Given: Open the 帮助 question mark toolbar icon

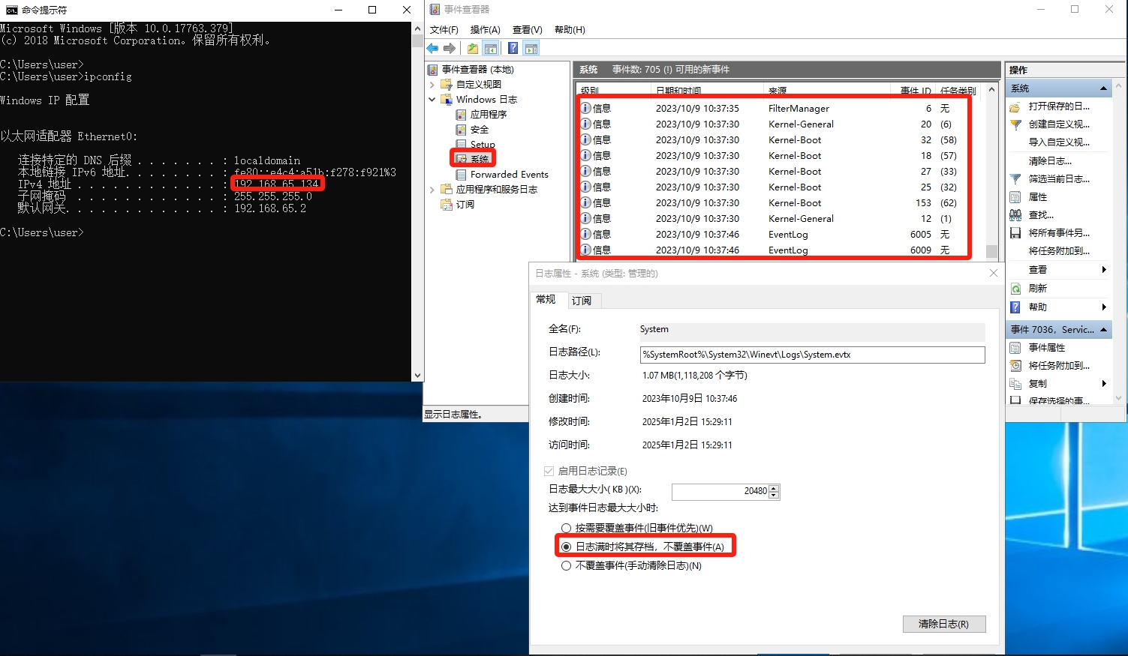Looking at the screenshot, I should (x=512, y=47).
